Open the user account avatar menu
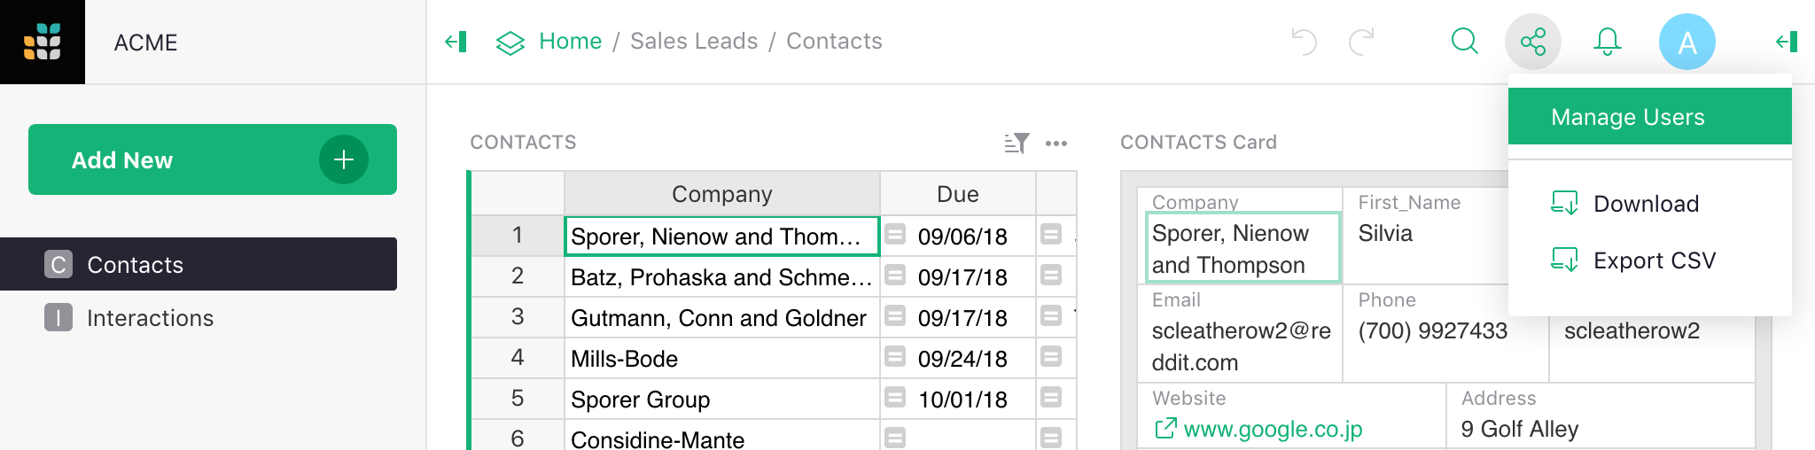This screenshot has width=1815, height=450. pos(1686,42)
